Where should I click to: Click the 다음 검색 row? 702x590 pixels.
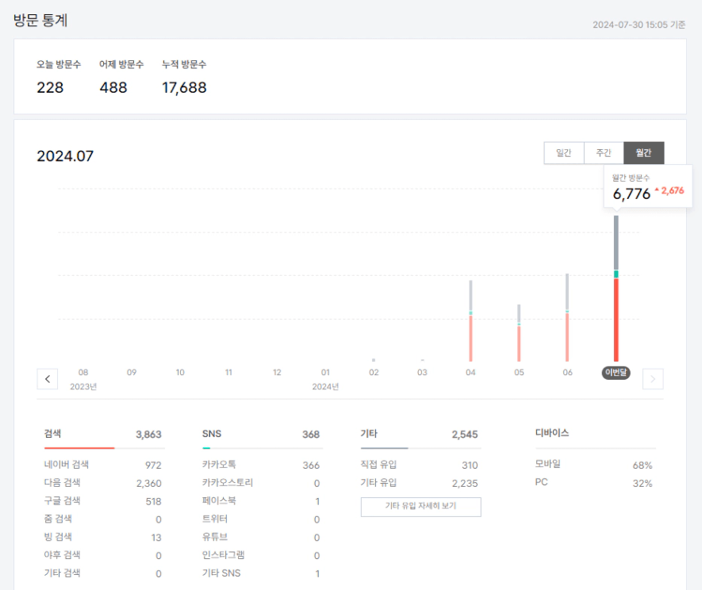point(103,483)
